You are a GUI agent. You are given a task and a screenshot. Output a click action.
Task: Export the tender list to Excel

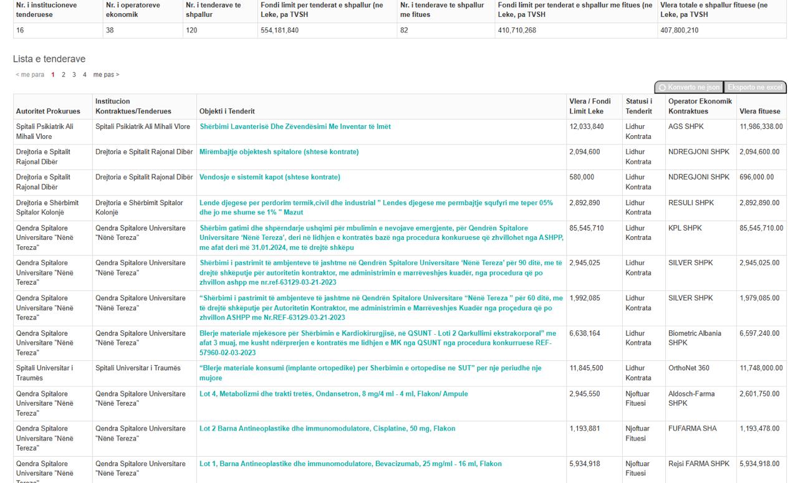pos(754,87)
